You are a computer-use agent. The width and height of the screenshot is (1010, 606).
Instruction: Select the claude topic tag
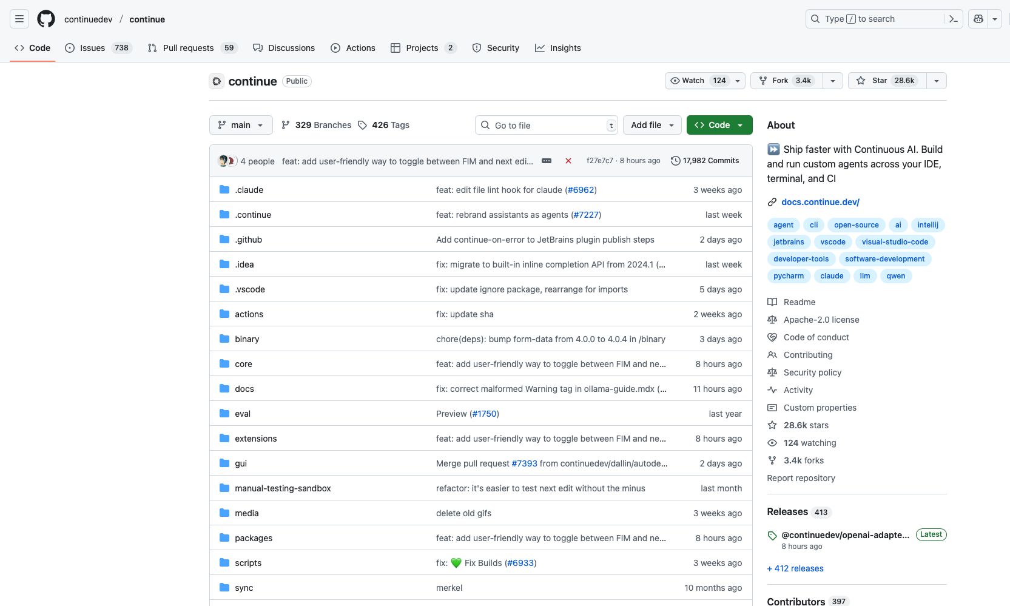tap(832, 276)
